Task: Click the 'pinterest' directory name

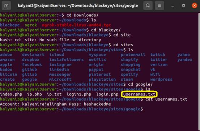Action: (x=100, y=75)
